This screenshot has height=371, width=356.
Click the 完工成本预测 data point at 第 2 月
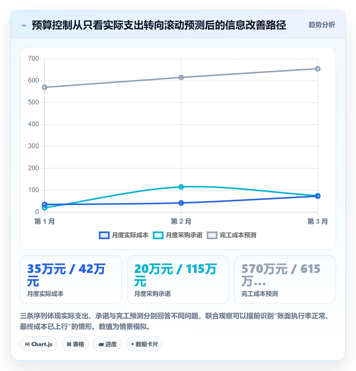(x=181, y=78)
